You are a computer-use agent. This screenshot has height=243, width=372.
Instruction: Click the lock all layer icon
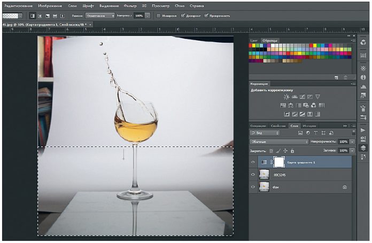[292, 151]
